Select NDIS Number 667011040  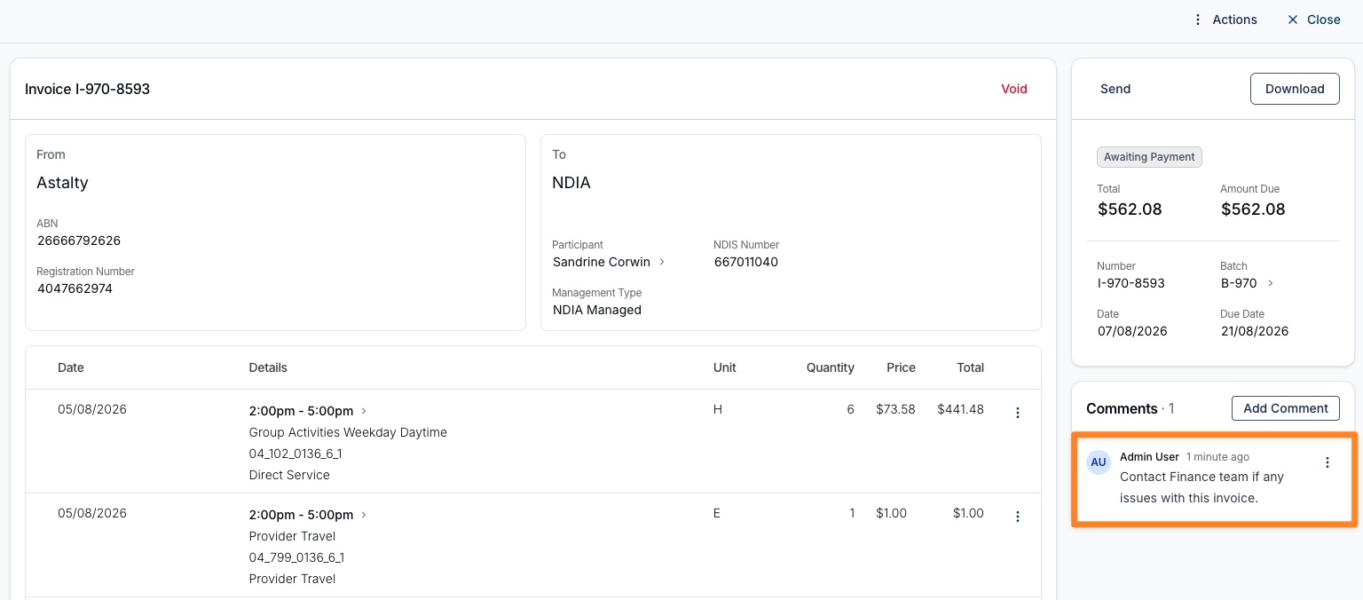pos(746,262)
